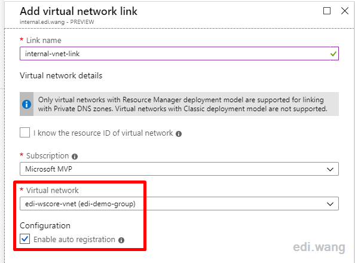Viewport: 355px width, 263px height.
Task: Click blue info icon in deployment model notice
Action: pyautogui.click(x=26, y=104)
